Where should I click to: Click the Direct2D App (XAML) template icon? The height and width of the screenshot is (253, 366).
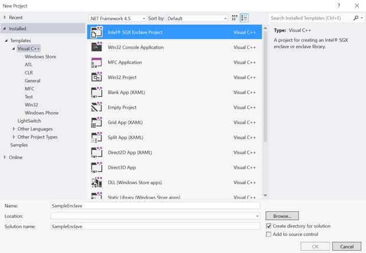click(97, 152)
